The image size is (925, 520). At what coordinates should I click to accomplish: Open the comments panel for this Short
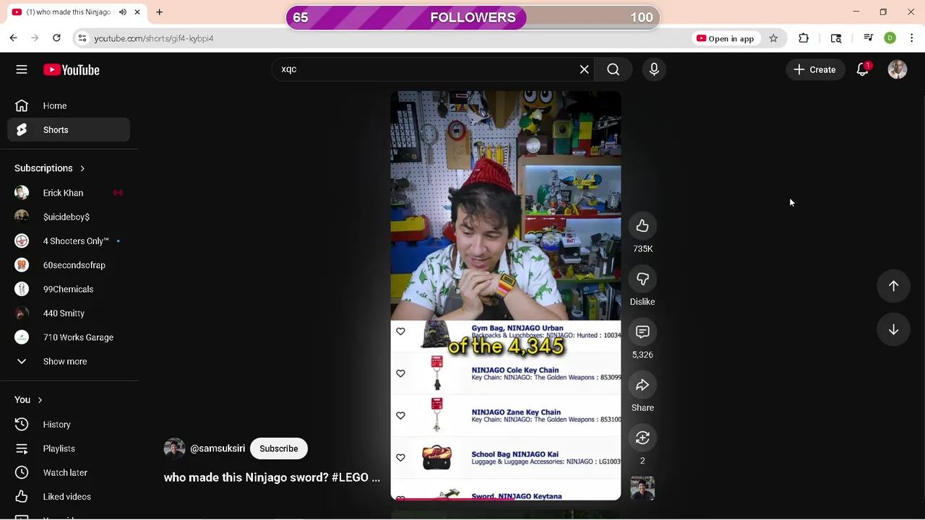click(x=642, y=331)
